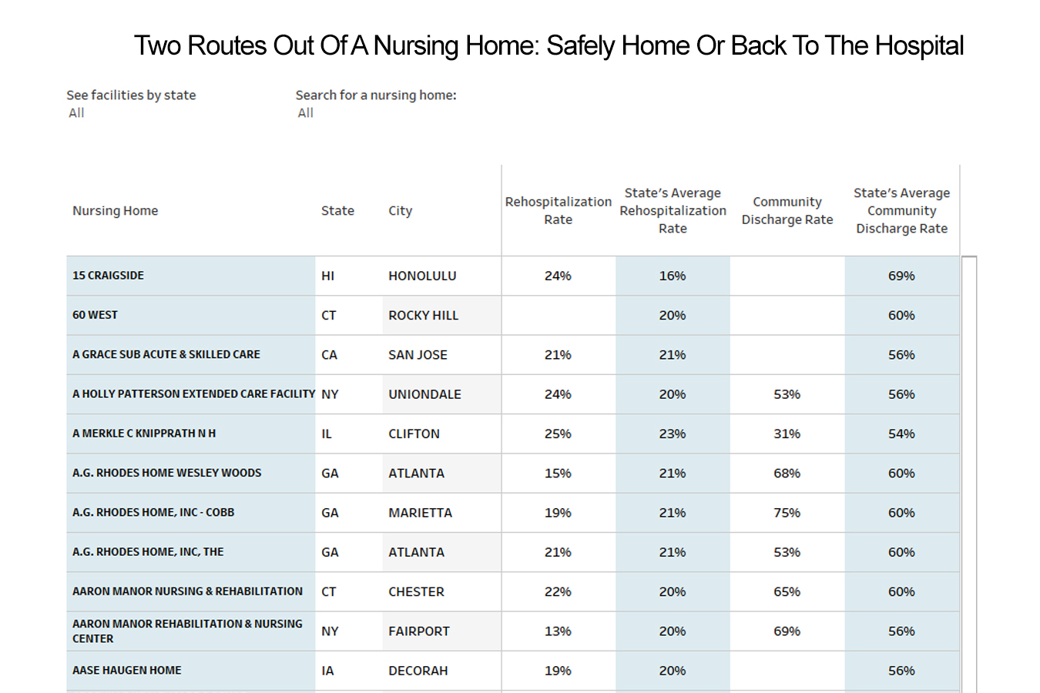The image size is (1040, 693).
Task: Click the State column header
Action: pyautogui.click(x=337, y=210)
